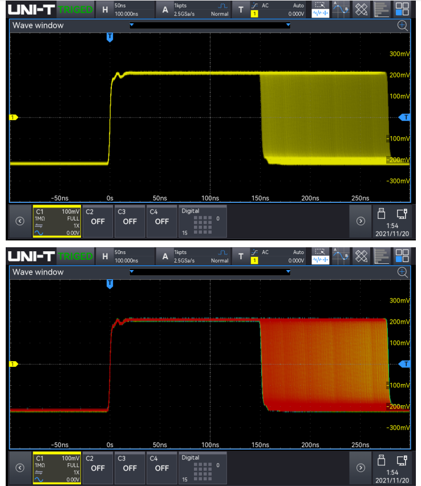
Task: Click trigger level marker on upper waveform's right edge
Action: coord(406,117)
